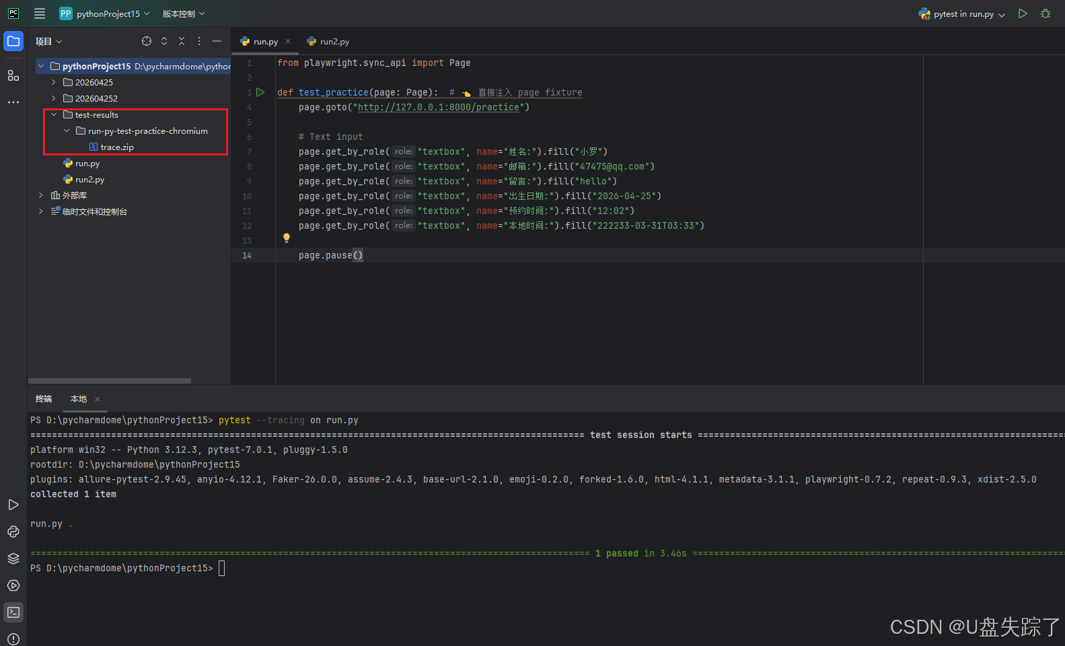
Task: Open the project view mode dropdown
Action: [49, 41]
